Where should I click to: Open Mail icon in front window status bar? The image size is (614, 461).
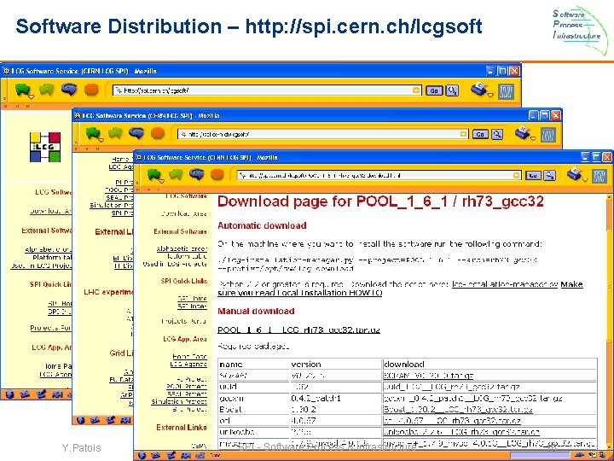point(156,456)
